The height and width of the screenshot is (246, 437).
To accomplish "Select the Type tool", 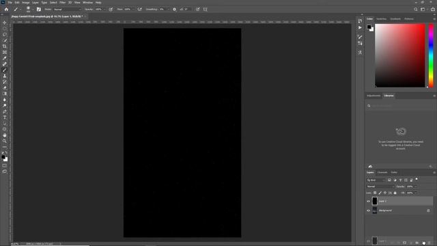I will coord(5,118).
